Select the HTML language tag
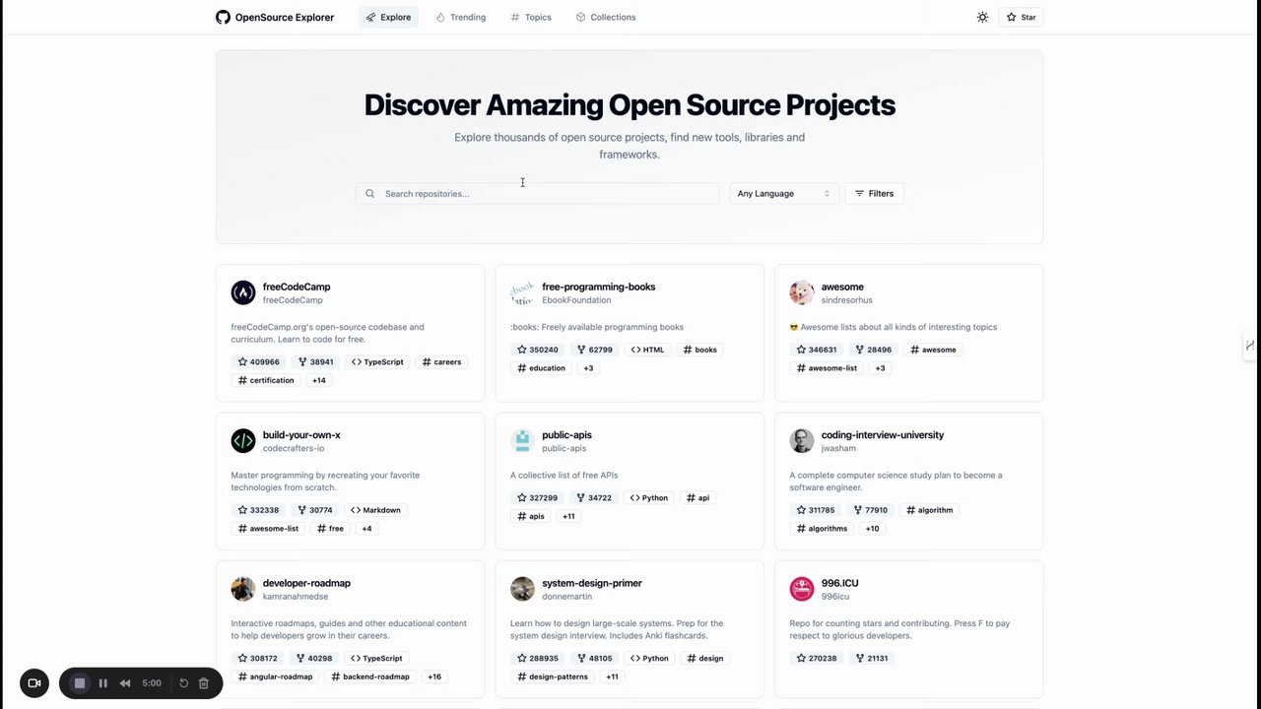Image resolution: width=1261 pixels, height=709 pixels. [647, 350]
